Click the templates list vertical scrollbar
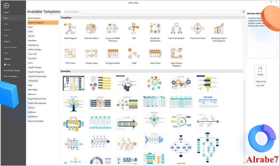This screenshot has height=166, width=280. pos(244,49)
